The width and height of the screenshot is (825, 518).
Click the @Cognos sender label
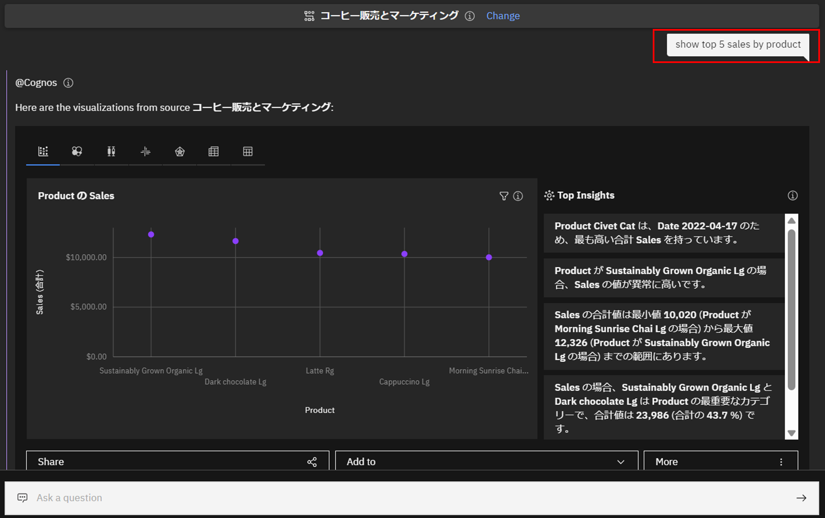[36, 83]
